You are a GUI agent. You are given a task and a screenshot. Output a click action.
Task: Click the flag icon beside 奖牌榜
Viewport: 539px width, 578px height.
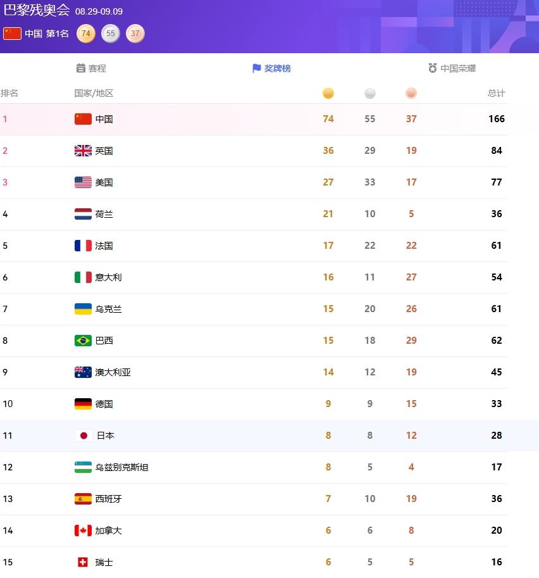(x=257, y=68)
